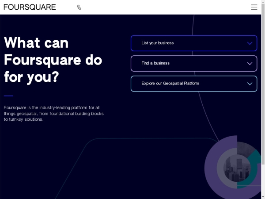Viewport: 265px width, 199px height.
Task: Click the Find a business chevron arrow
Action: 250,63
